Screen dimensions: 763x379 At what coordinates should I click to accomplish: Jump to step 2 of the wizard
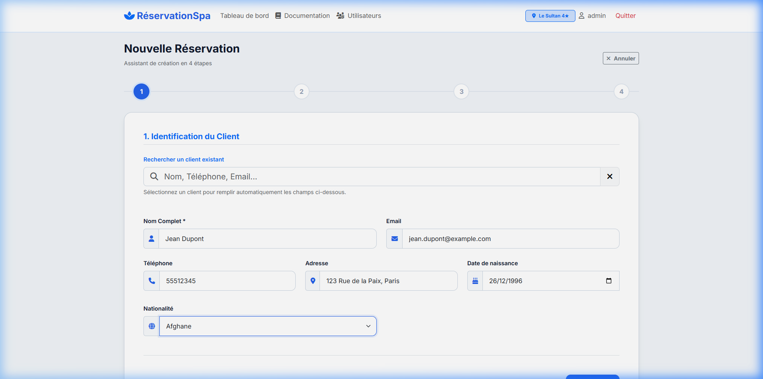point(302,91)
